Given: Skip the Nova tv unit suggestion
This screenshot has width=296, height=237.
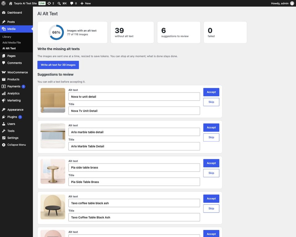Looking at the screenshot, I should click(211, 102).
